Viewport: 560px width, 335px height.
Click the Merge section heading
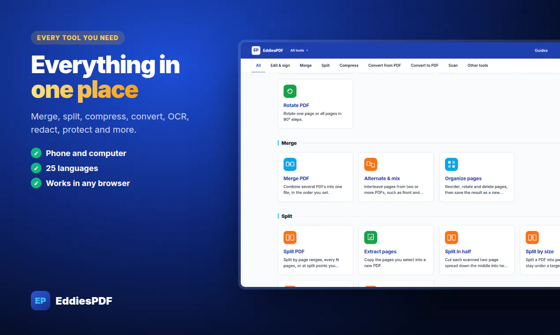tap(289, 143)
